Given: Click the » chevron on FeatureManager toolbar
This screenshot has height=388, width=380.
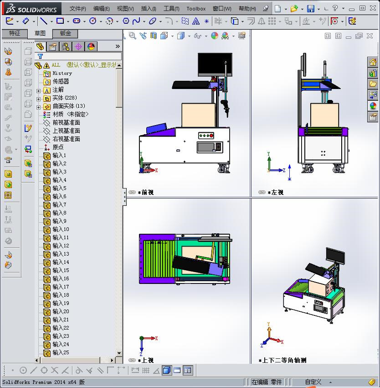Looking at the screenshot, I should (x=117, y=46).
